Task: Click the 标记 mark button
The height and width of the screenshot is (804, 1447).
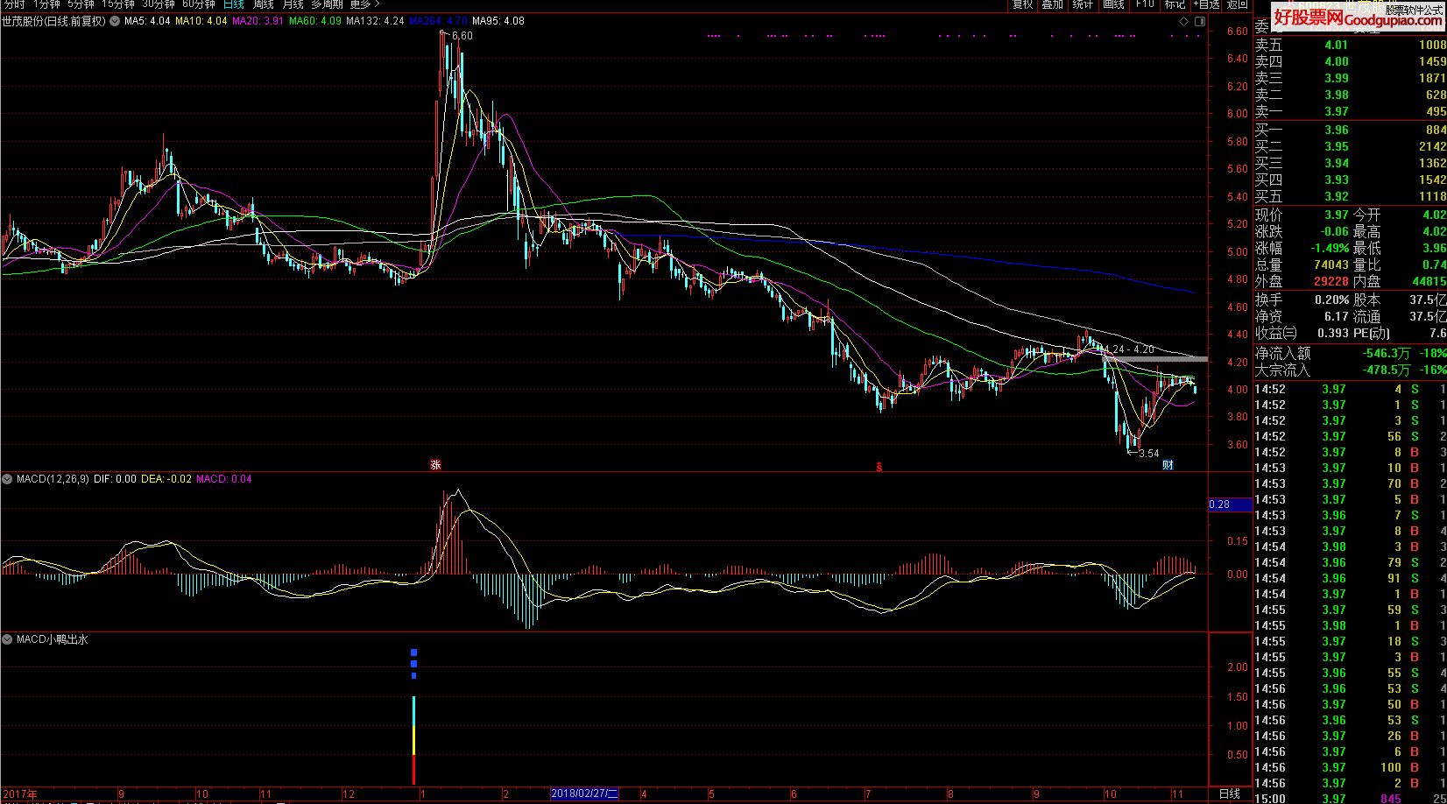Action: click(x=1175, y=4)
